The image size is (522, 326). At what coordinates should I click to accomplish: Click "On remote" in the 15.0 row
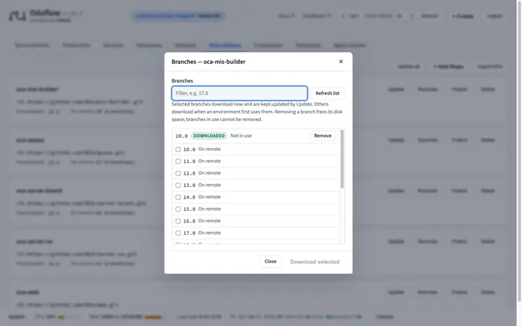pos(210,209)
